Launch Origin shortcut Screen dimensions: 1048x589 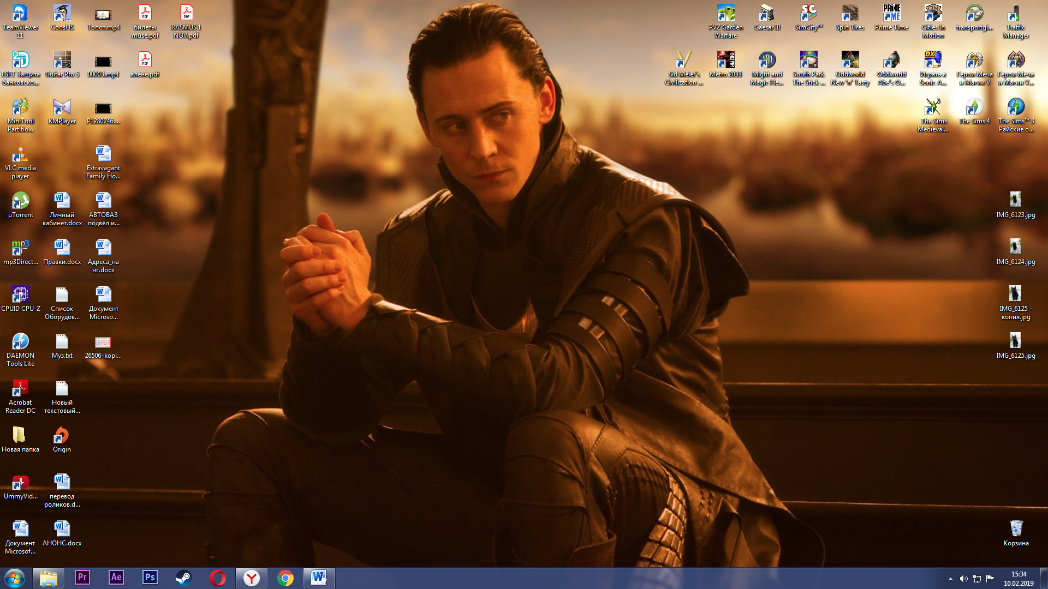[x=62, y=440]
